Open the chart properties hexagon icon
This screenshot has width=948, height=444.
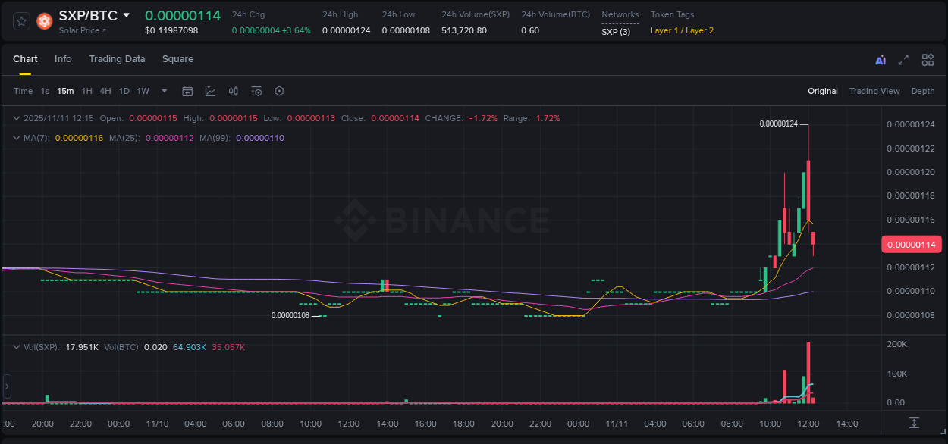click(279, 91)
